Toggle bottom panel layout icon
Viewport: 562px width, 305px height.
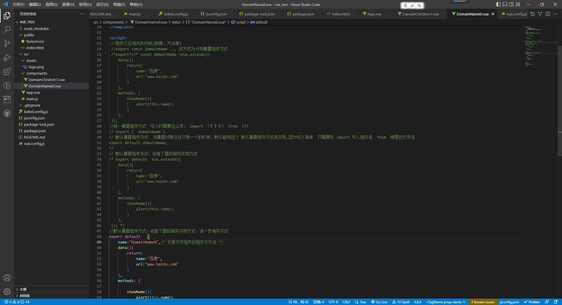point(505,4)
